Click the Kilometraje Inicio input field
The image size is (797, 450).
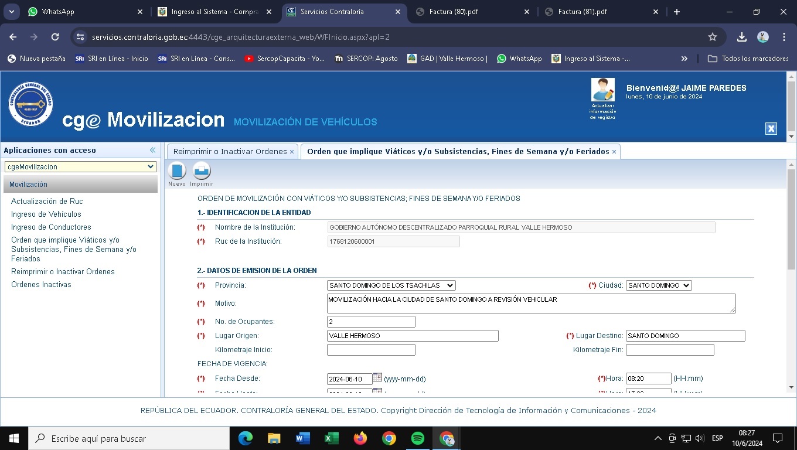tap(371, 350)
